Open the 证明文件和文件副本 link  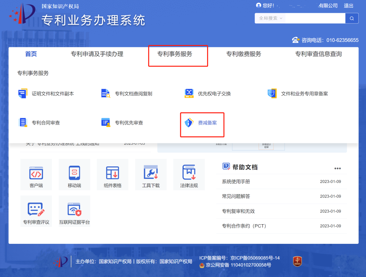53,94
